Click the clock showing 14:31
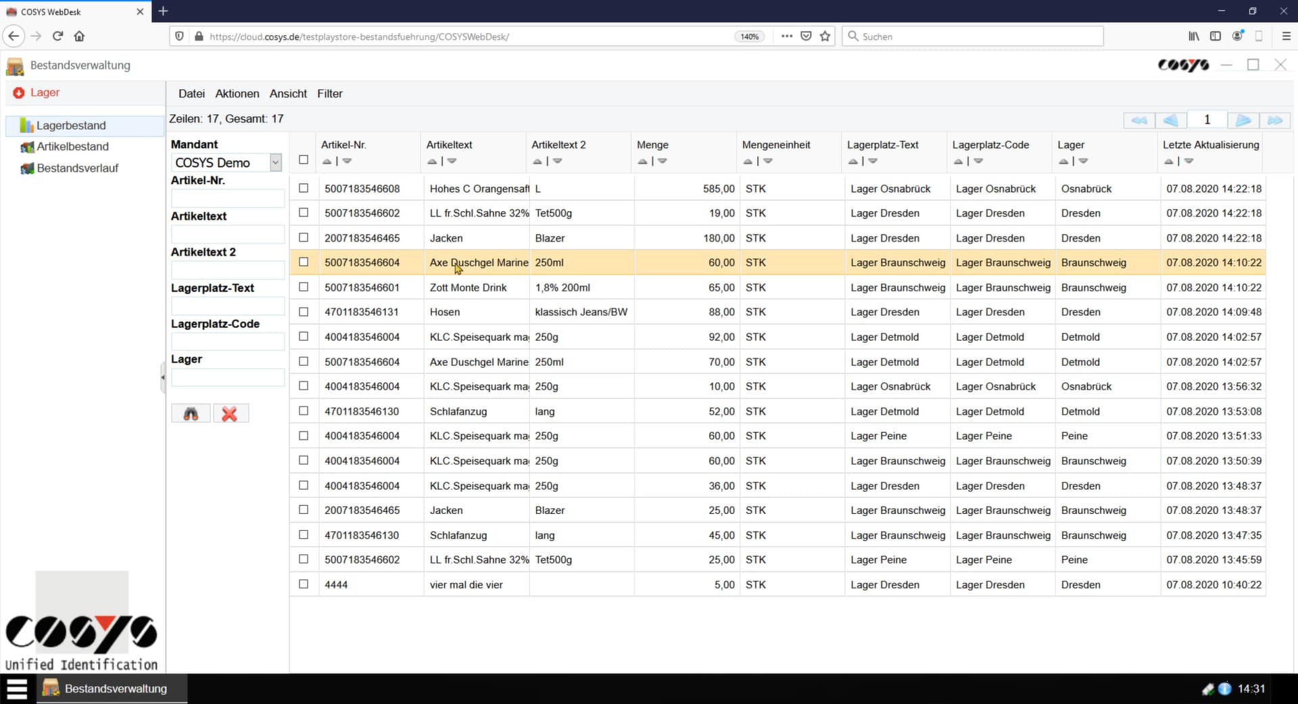The width and height of the screenshot is (1298, 704). [1251, 688]
